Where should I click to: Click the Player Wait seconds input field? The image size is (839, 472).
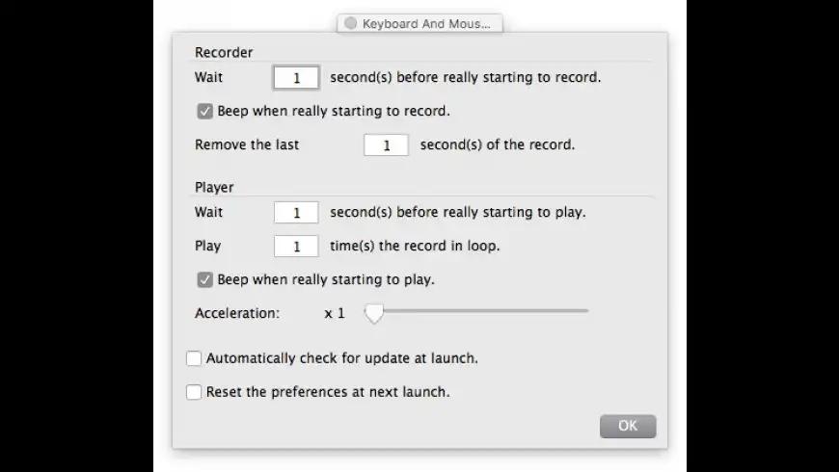(x=296, y=212)
